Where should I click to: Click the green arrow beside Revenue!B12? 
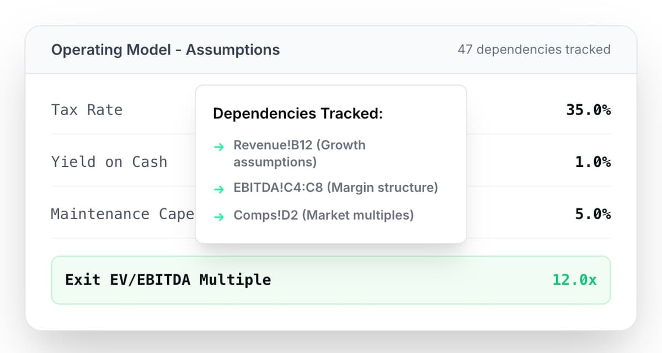[219, 147]
